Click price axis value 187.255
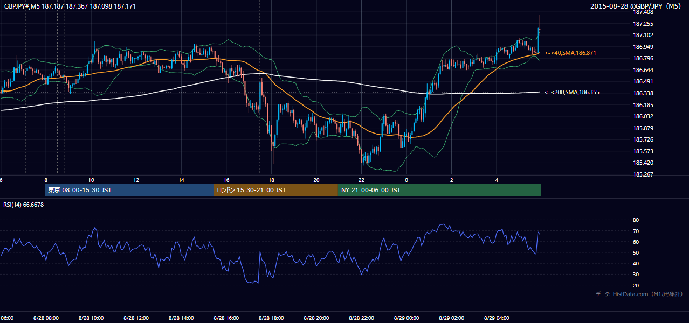The width and height of the screenshot is (689, 323). point(643,24)
